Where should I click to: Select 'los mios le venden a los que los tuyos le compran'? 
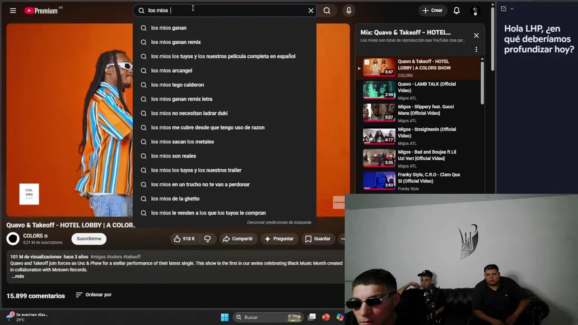[224, 213]
